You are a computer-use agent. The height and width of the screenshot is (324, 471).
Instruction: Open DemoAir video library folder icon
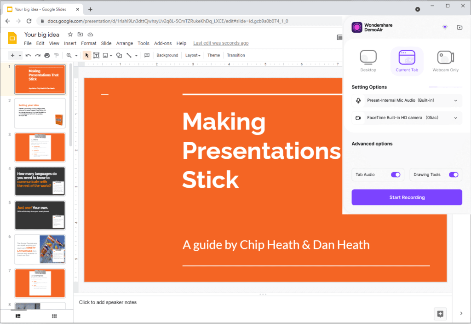460,28
